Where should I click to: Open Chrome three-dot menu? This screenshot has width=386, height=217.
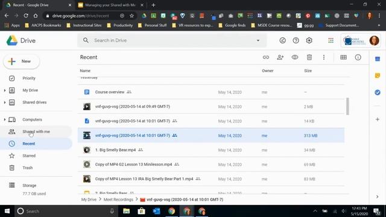coord(379,16)
